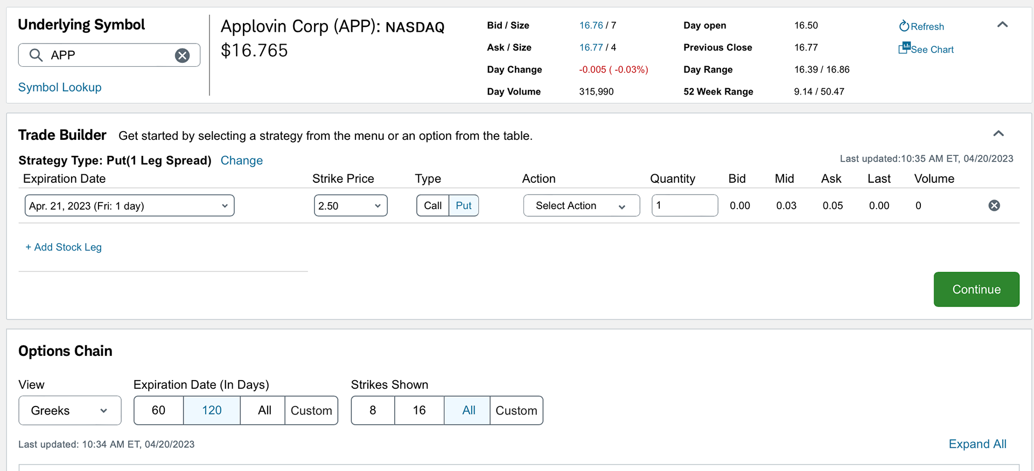
Task: Select the Put option type
Action: tap(464, 205)
